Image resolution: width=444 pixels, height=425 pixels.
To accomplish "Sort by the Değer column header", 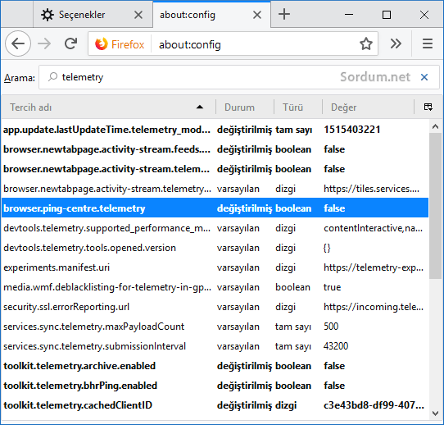I will tap(368, 107).
